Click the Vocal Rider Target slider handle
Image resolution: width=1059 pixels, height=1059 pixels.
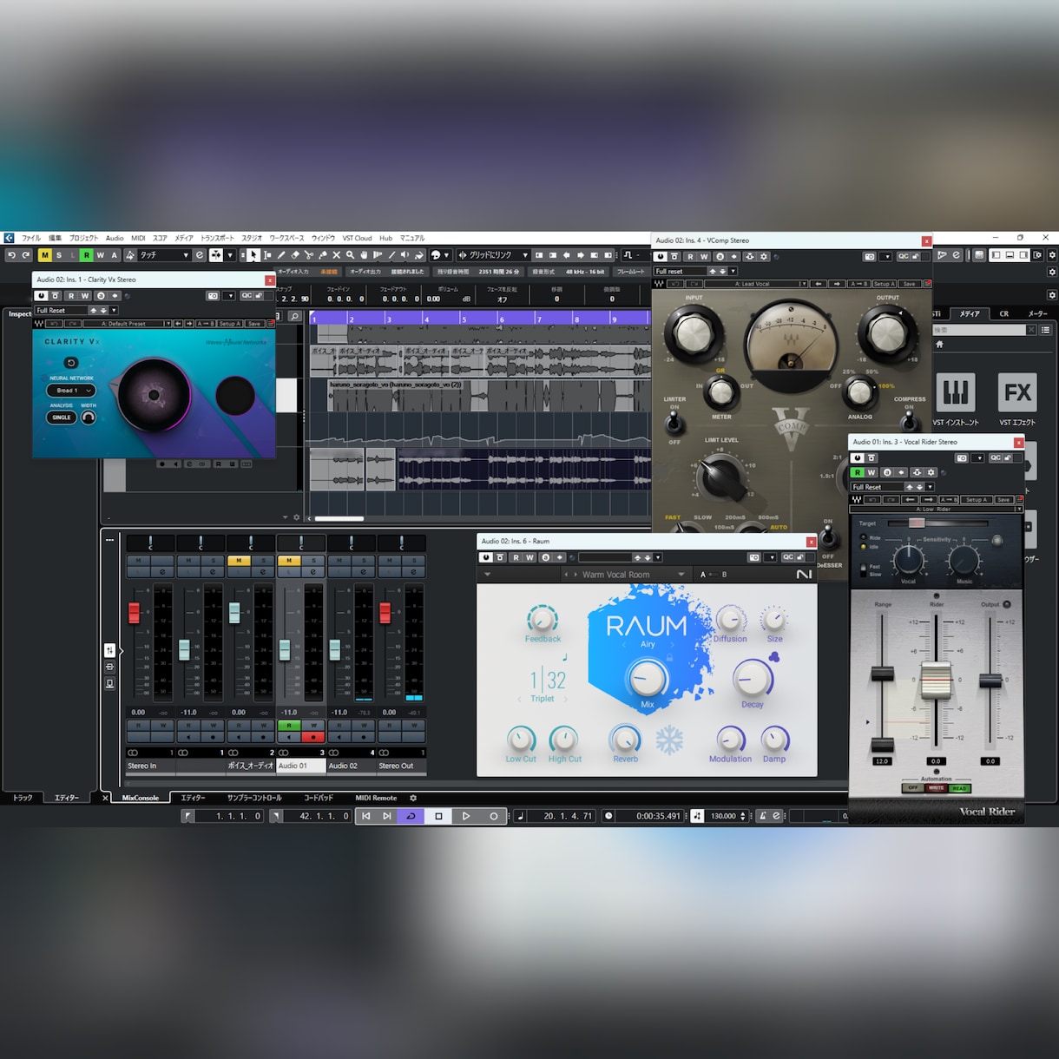[917, 523]
